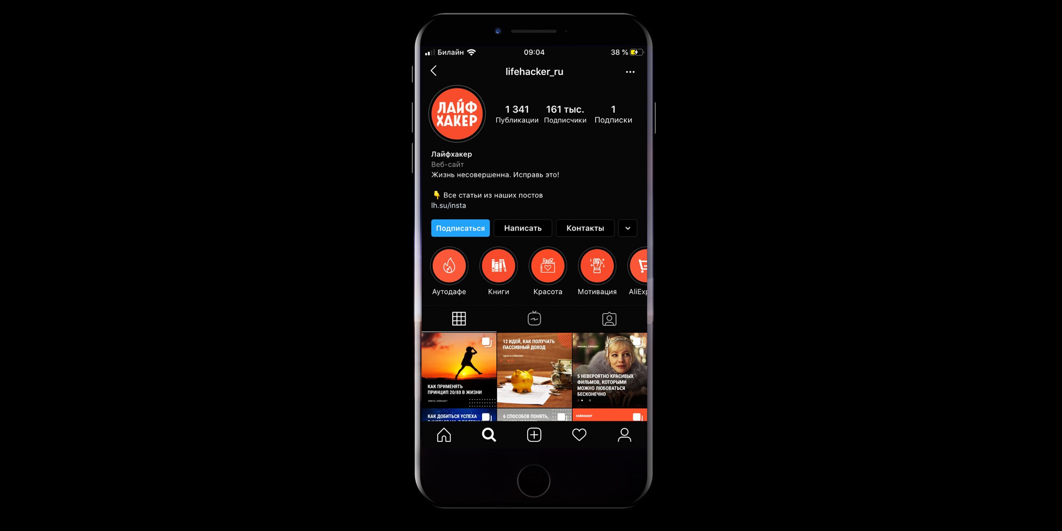The height and width of the screenshot is (531, 1062).
Task: Tap the Add new post icon
Action: [x=534, y=434]
